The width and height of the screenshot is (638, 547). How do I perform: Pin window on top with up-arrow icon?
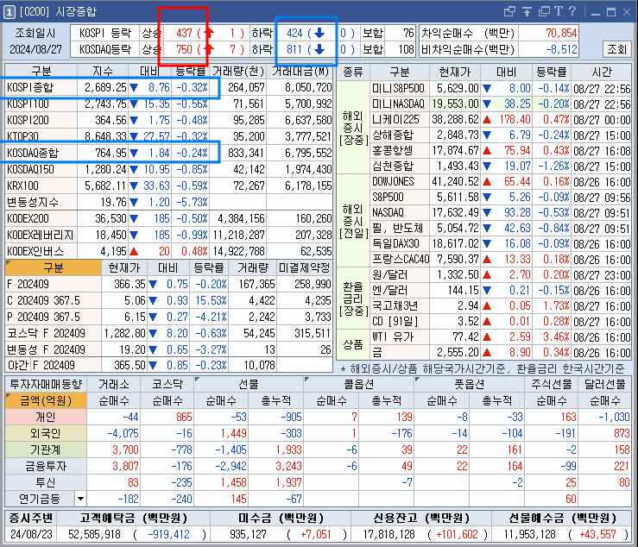pos(527,12)
